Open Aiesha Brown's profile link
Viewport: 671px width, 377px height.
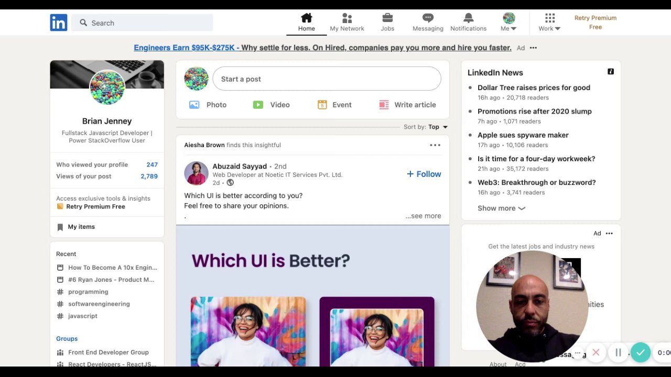204,145
